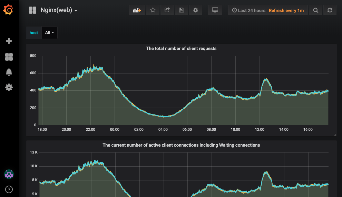Screen dimensions: 342x197
Task: Open the Last 24 hours time picker
Action: [x=249, y=10]
